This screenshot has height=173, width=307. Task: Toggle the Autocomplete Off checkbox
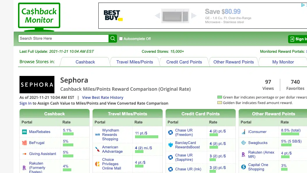pyautogui.click(x=121, y=39)
